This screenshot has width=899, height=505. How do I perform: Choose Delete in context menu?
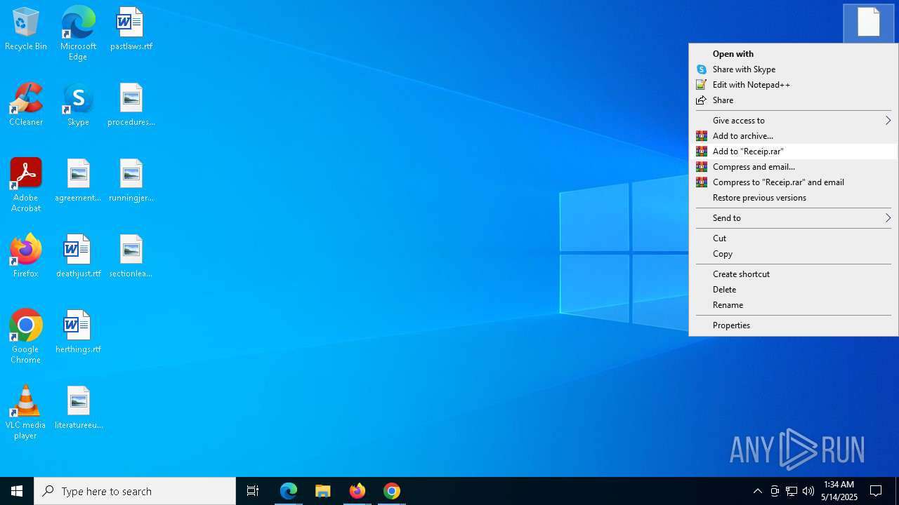coord(794,290)
